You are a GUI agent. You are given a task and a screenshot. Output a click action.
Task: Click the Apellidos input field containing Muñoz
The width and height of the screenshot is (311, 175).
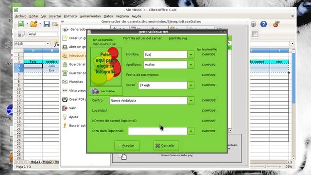tap(165, 65)
